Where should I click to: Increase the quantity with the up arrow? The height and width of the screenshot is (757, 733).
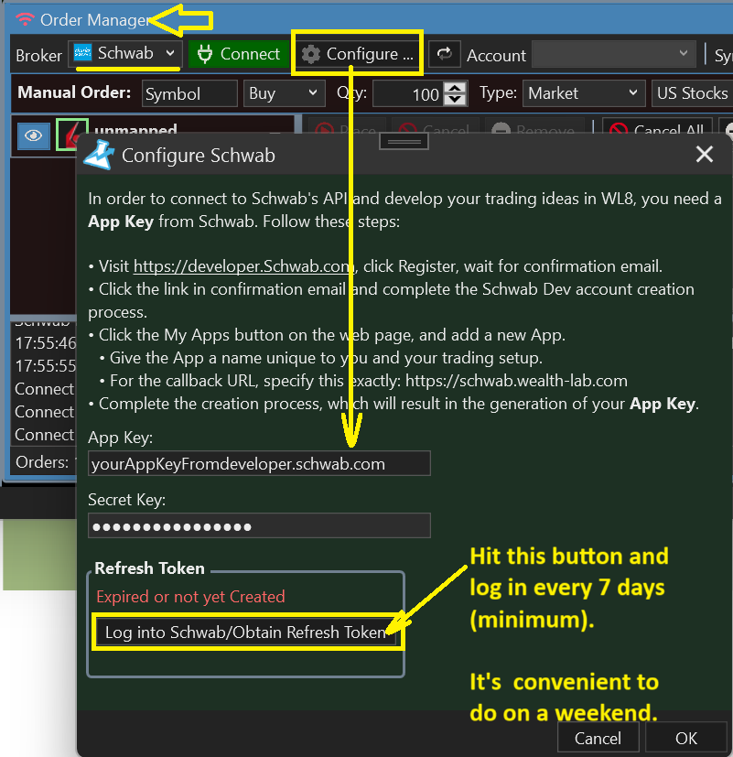tap(455, 88)
